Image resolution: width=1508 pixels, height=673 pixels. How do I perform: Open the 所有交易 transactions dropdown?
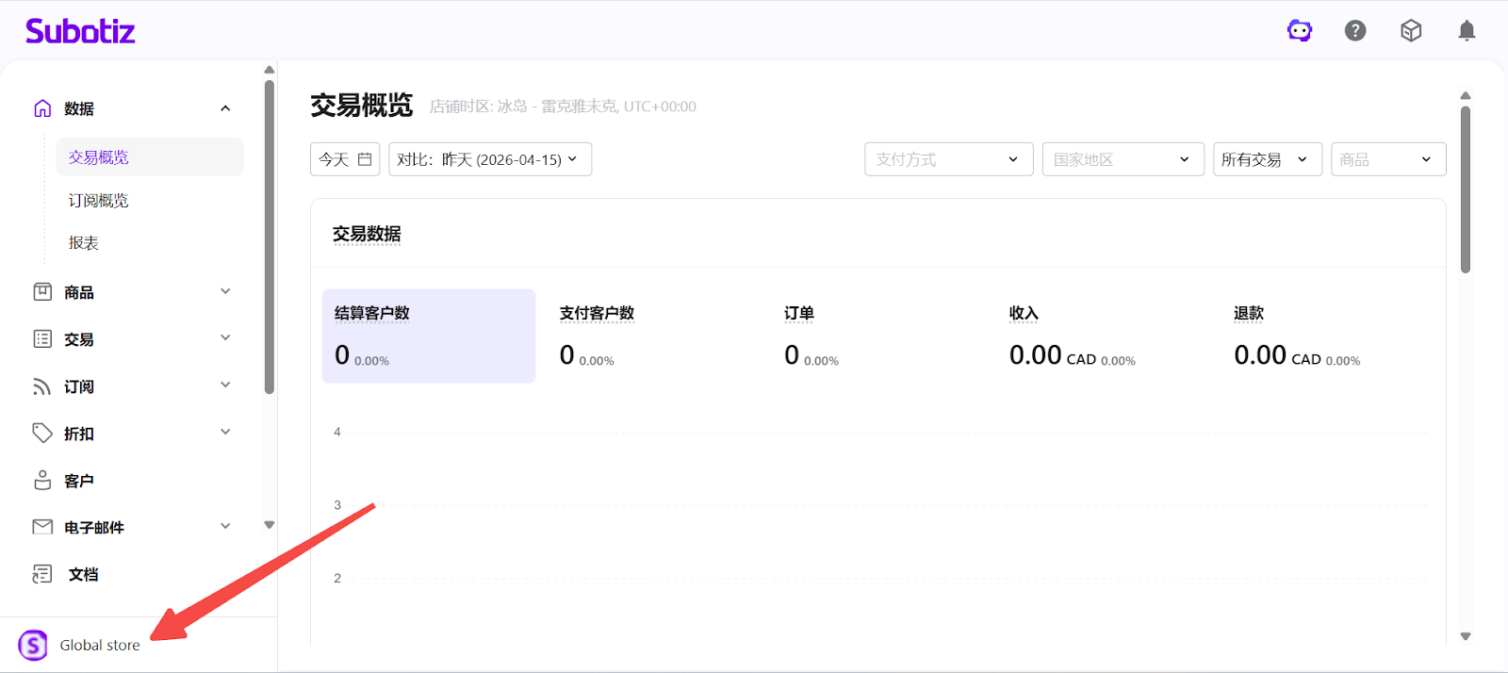click(1267, 159)
